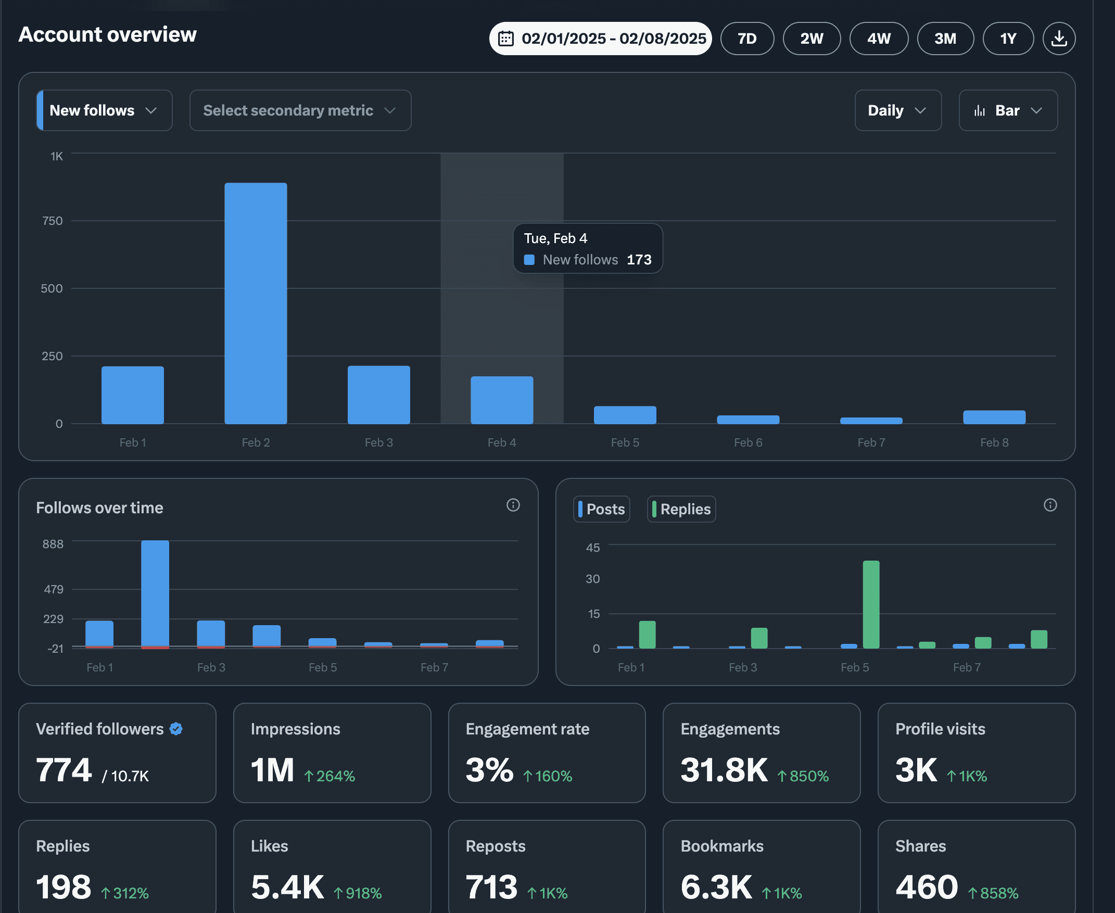Click info icon on Follows over time
The height and width of the screenshot is (913, 1115).
pyautogui.click(x=513, y=505)
